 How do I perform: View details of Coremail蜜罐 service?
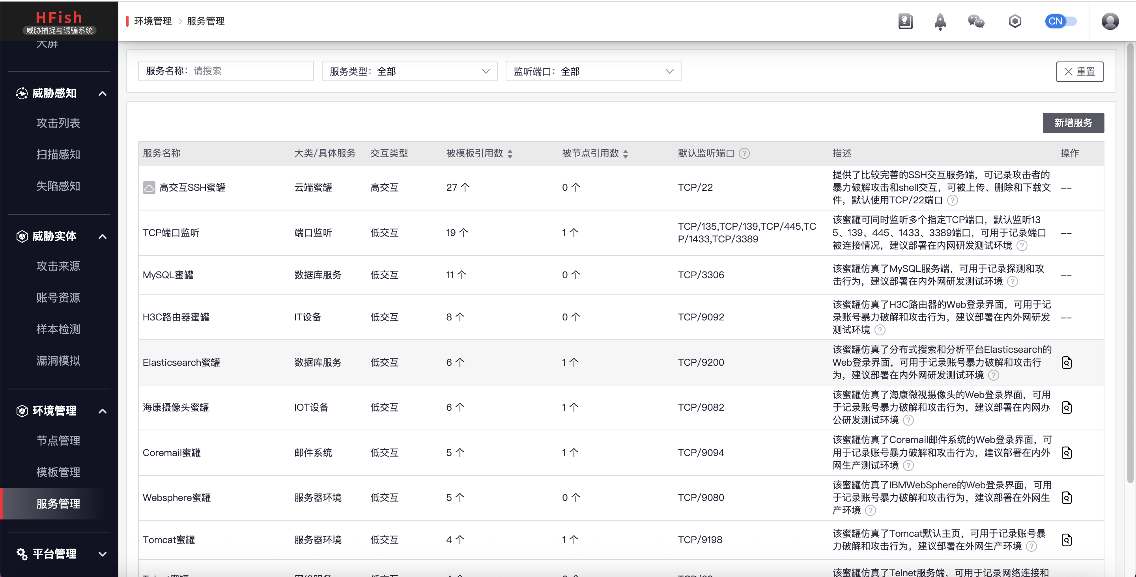coord(1066,453)
